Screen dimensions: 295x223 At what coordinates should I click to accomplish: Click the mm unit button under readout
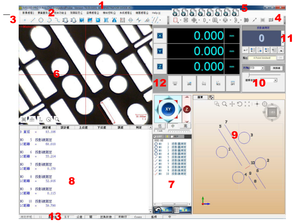[175, 83]
